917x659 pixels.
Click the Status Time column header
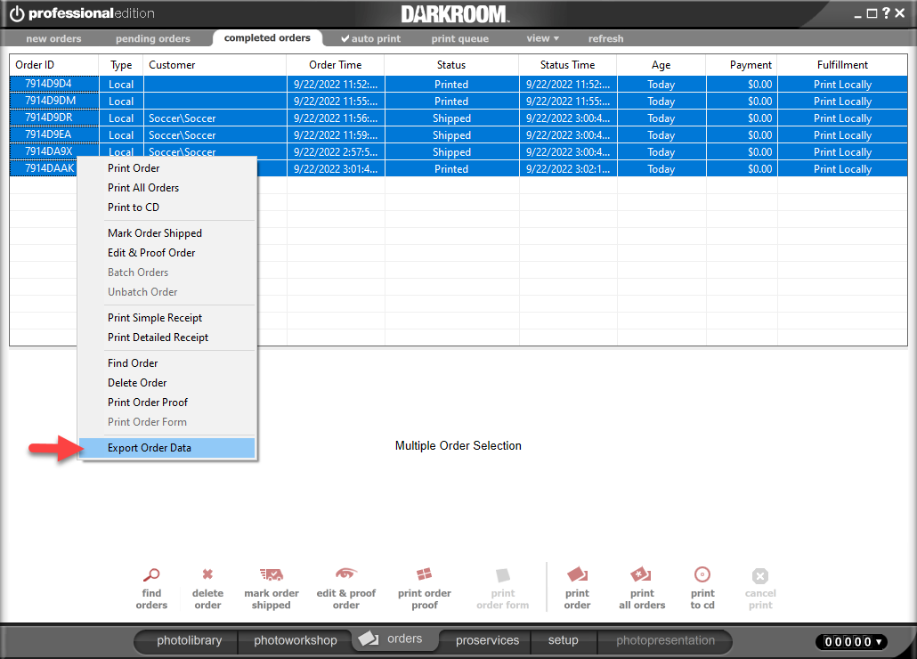[x=567, y=65]
